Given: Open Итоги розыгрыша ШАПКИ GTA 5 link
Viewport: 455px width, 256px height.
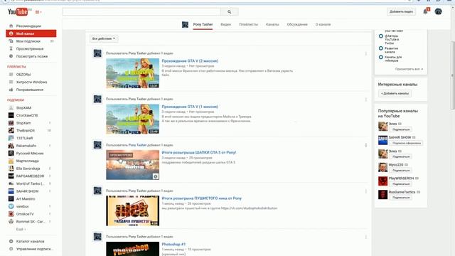Looking at the screenshot, I should (x=199, y=152).
